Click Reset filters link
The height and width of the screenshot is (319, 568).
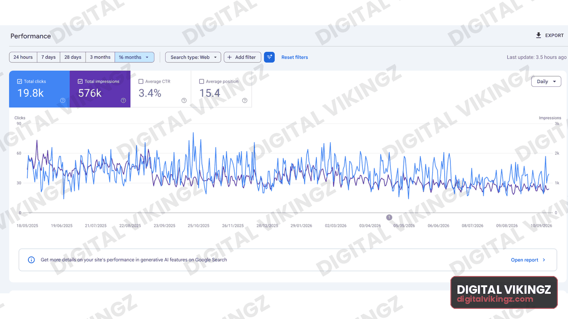pyautogui.click(x=295, y=57)
